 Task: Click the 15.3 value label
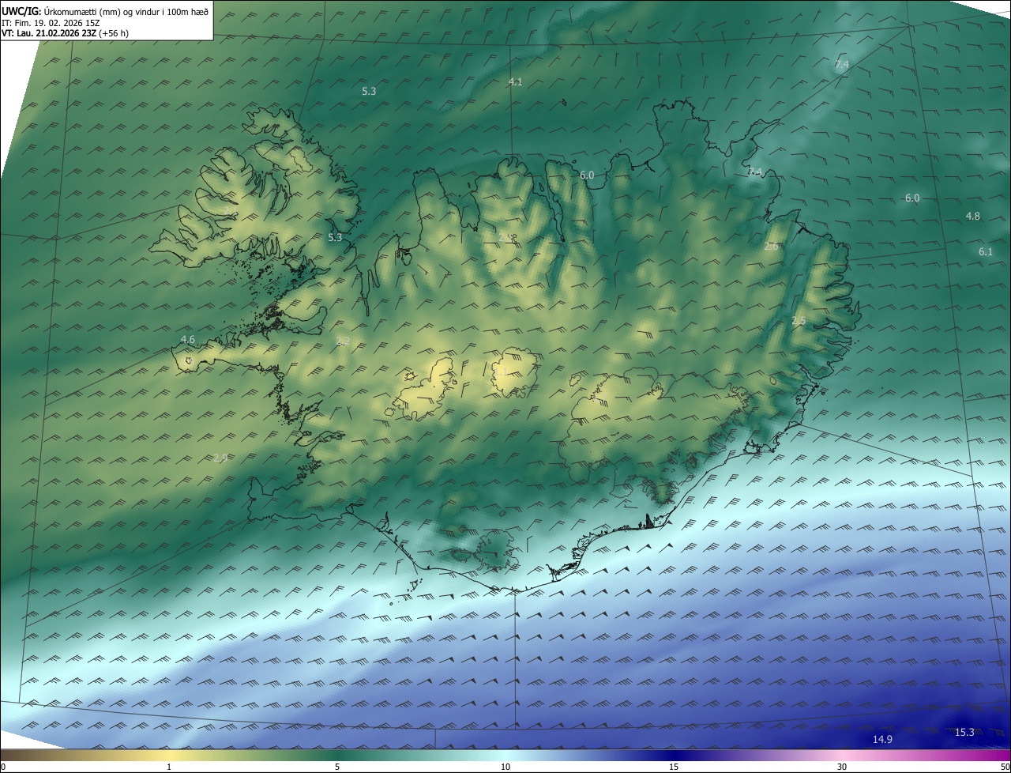(x=964, y=732)
